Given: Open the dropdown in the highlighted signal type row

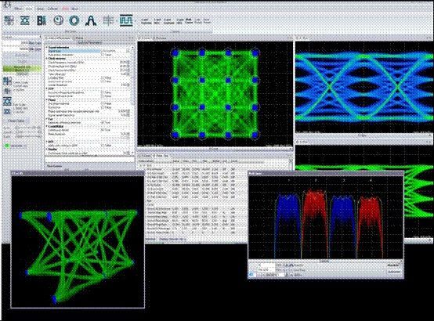Looking at the screenshot, I should (x=128, y=51).
